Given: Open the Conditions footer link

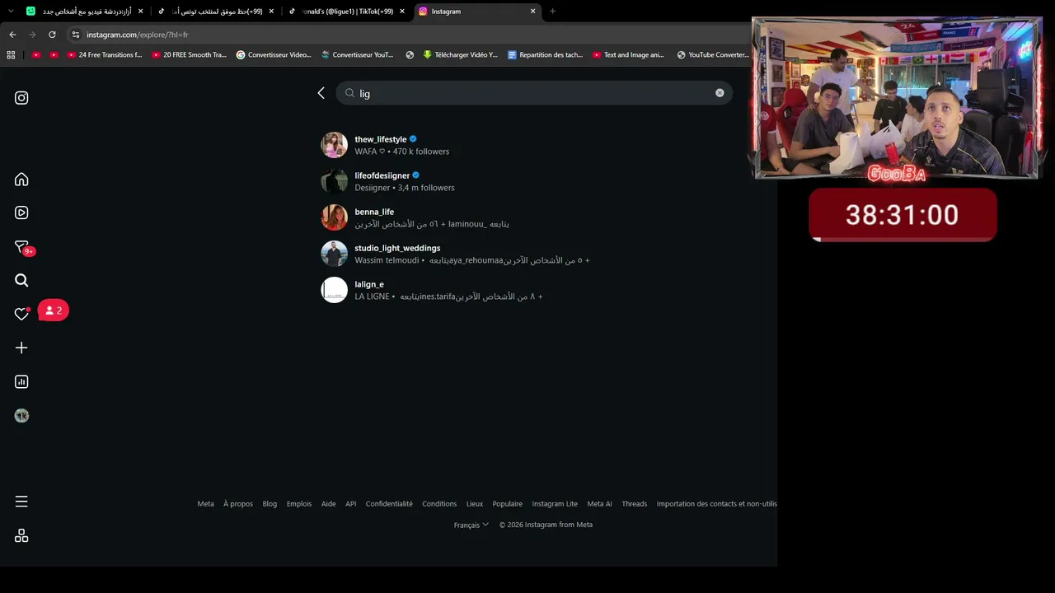Looking at the screenshot, I should [439, 504].
